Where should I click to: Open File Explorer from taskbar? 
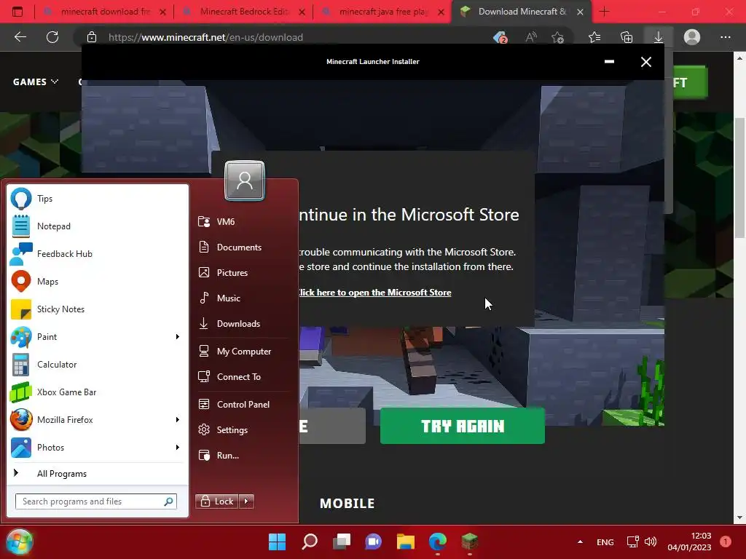405,542
